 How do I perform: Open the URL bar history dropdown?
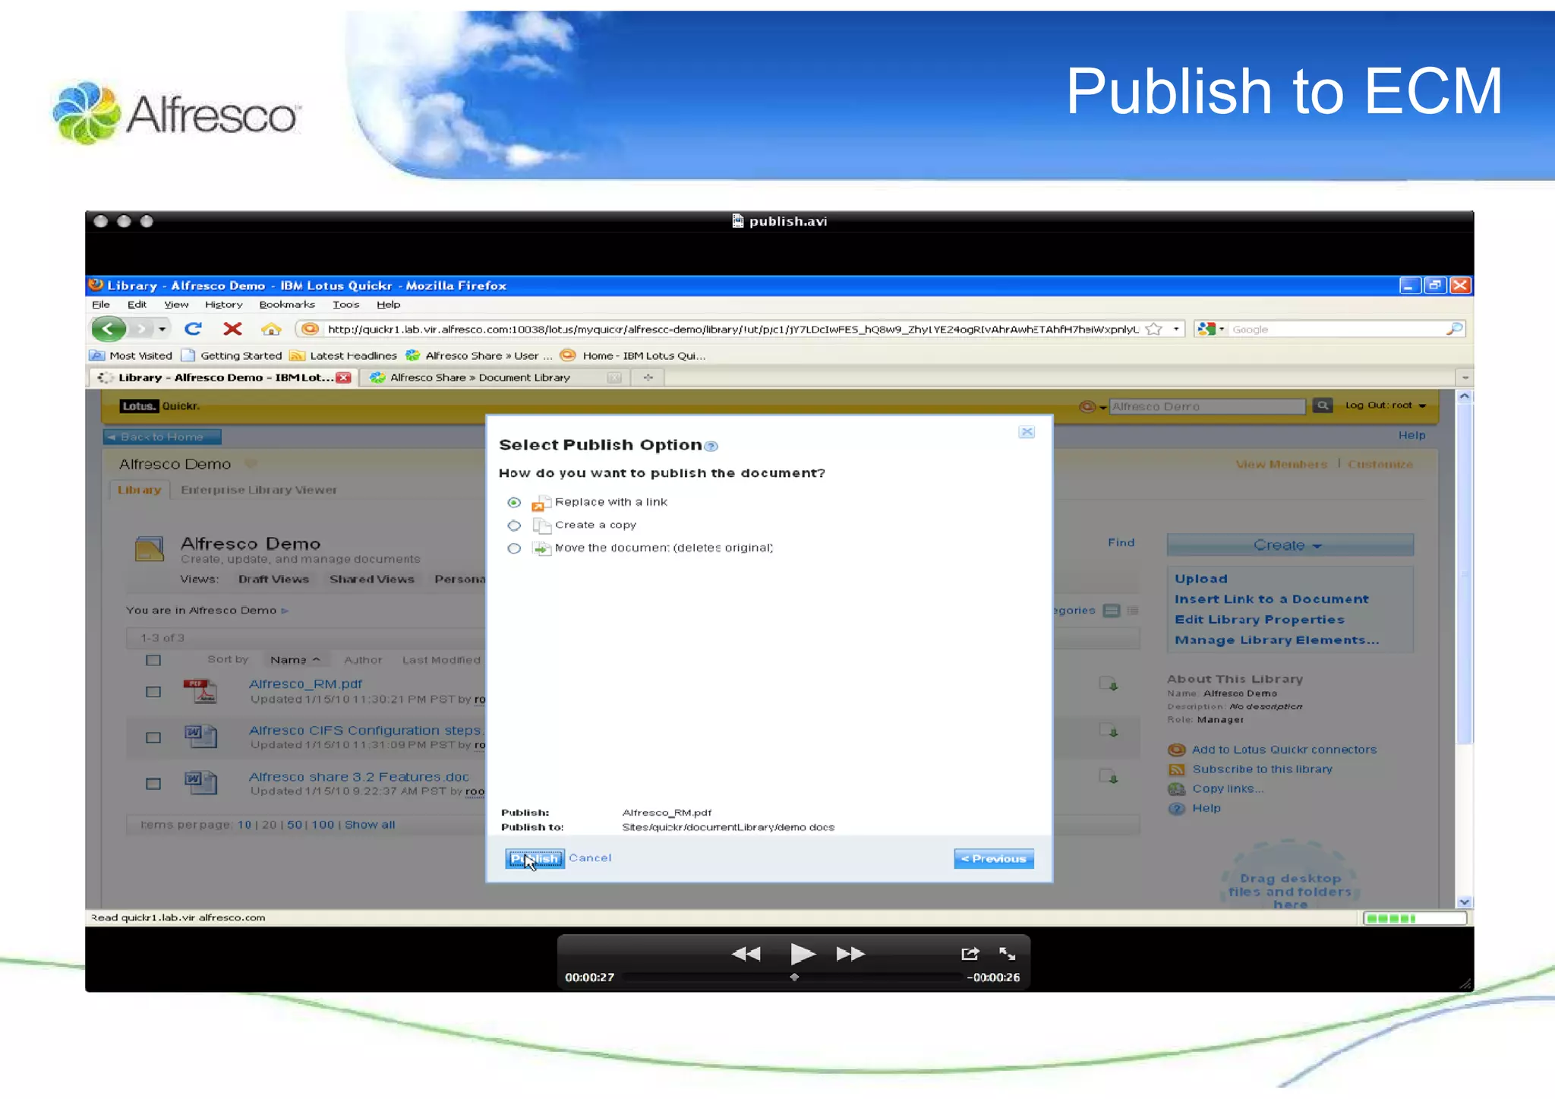[1175, 329]
